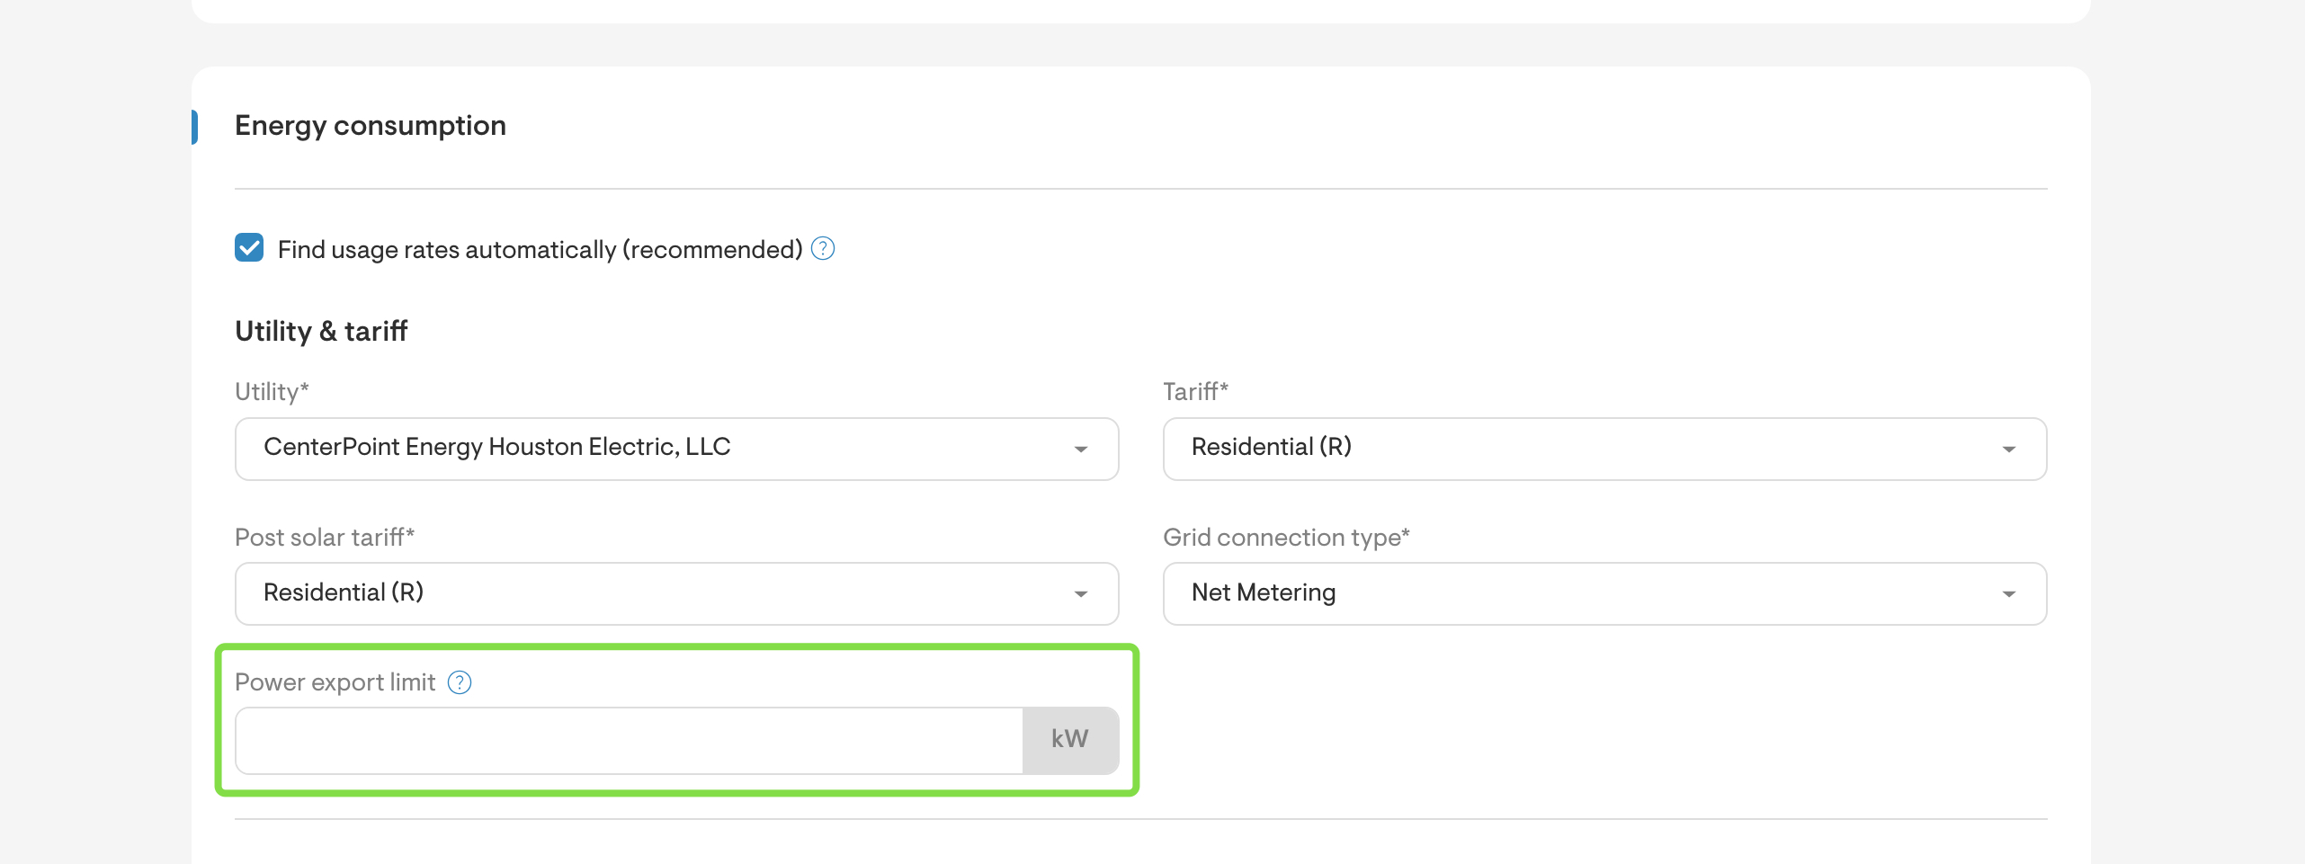Click the Tariff* field label
The height and width of the screenshot is (864, 2305).
[1195, 392]
